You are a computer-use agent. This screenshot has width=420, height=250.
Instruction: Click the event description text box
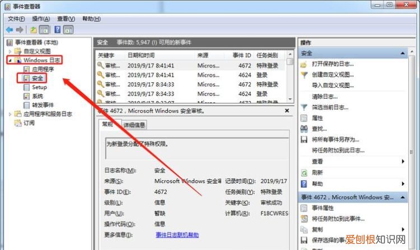(197, 148)
